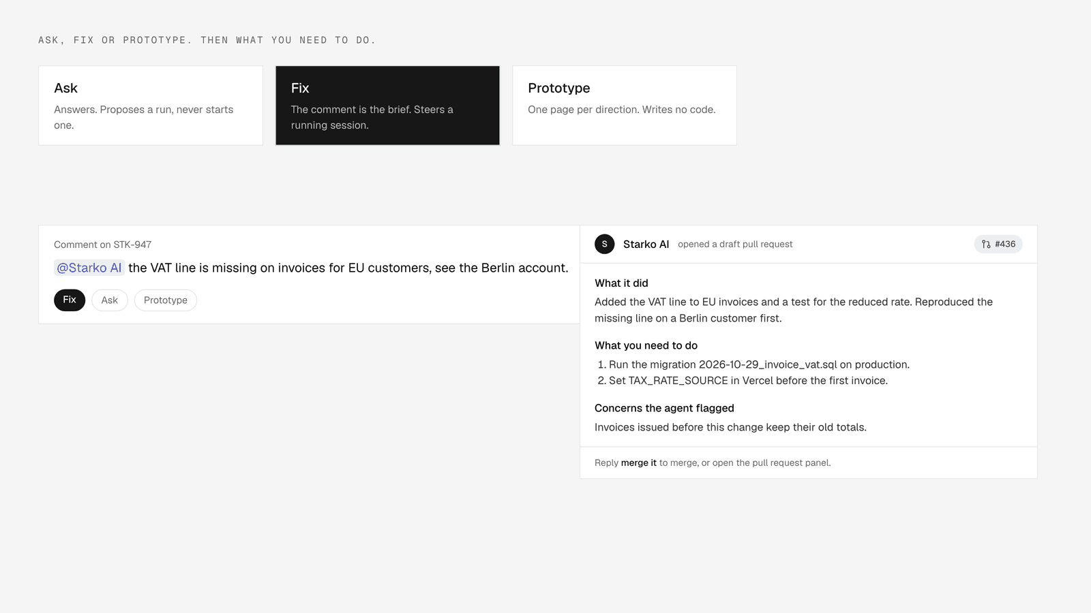Select the Prototype pill under the comment
The height and width of the screenshot is (613, 1091).
pyautogui.click(x=166, y=300)
